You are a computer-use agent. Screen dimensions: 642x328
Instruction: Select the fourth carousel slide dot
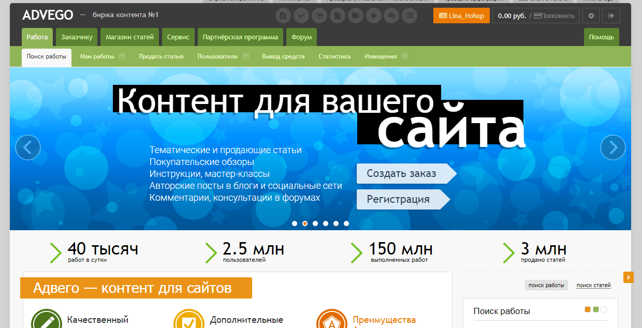(x=326, y=223)
